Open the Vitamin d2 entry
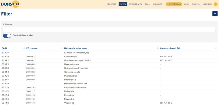219x106 pixels. [x=69, y=103]
